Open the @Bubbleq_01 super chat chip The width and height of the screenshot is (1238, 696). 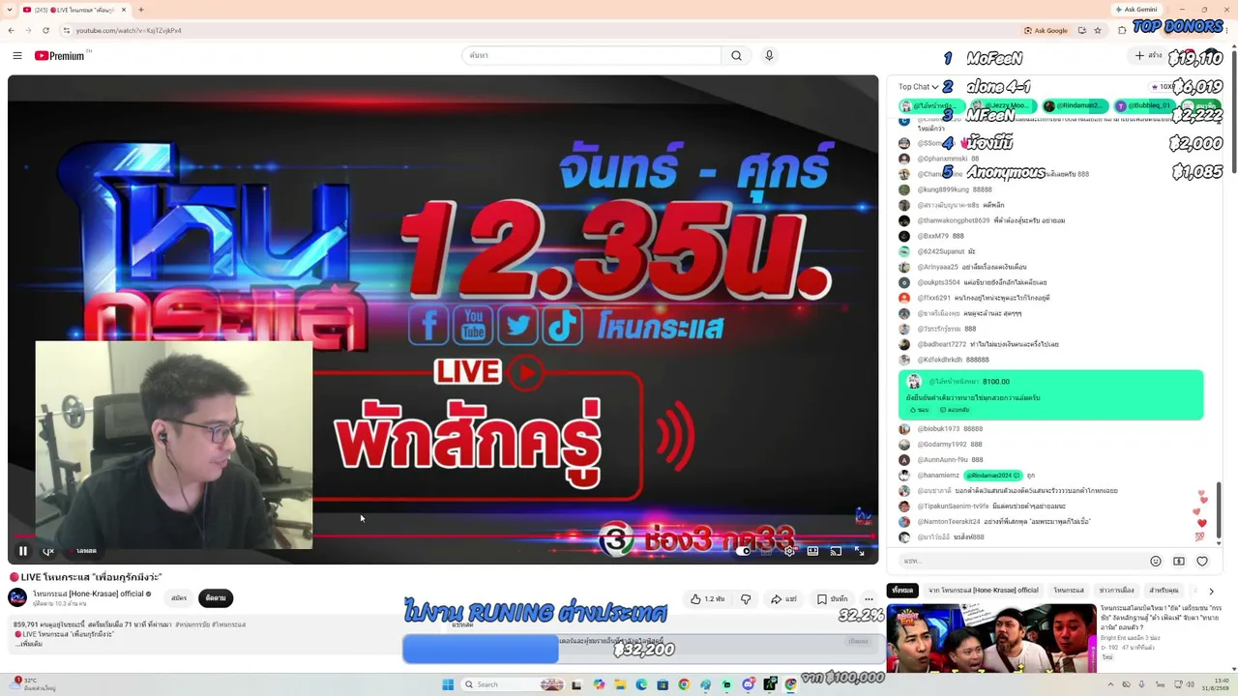coord(1145,105)
